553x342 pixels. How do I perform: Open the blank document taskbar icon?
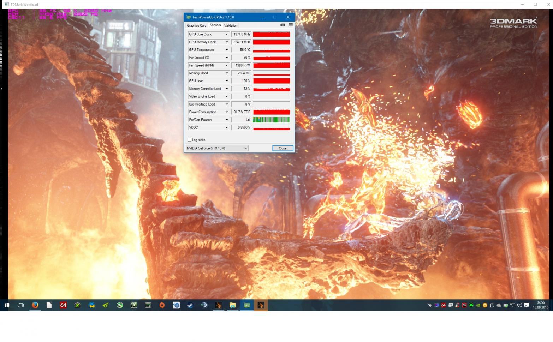(x=49, y=305)
